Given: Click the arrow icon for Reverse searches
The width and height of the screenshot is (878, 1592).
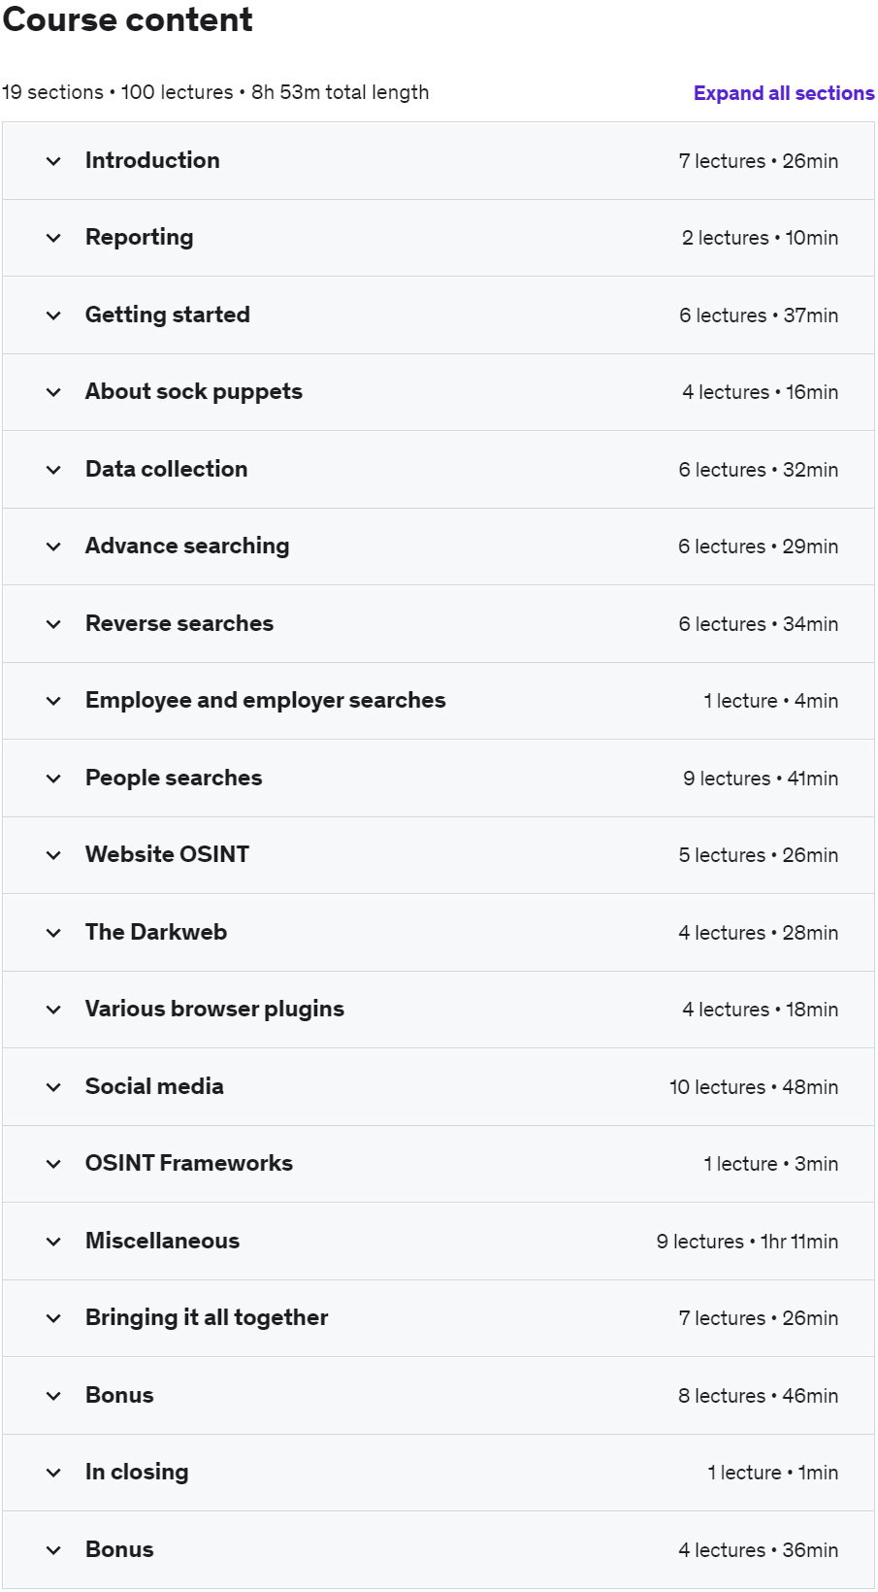Looking at the screenshot, I should (53, 624).
